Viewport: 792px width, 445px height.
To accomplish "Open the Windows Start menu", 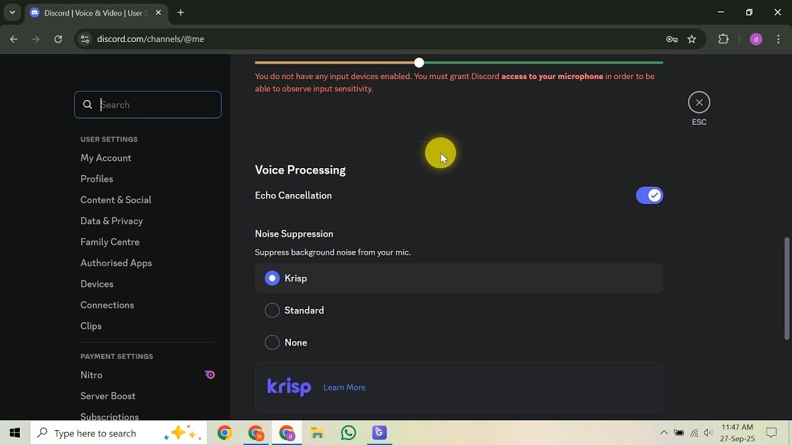I will (x=15, y=433).
